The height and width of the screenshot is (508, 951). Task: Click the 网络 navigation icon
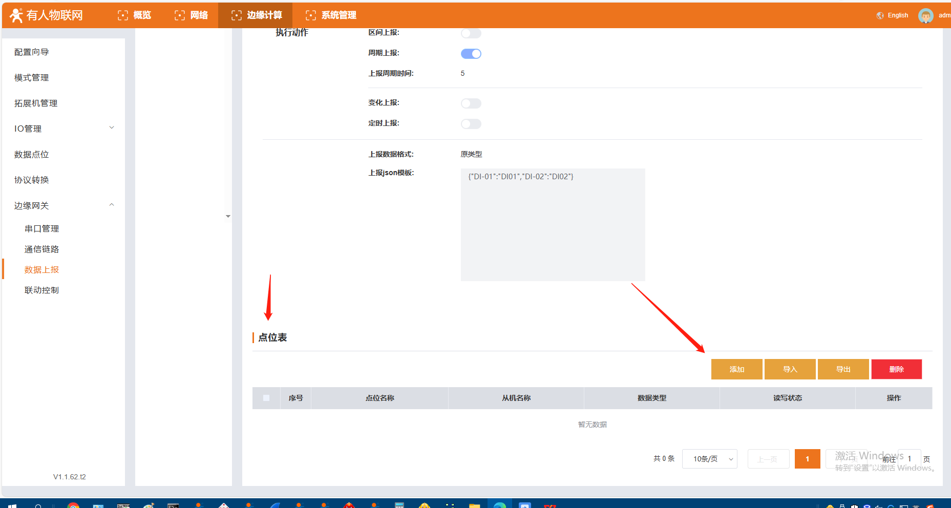(180, 15)
